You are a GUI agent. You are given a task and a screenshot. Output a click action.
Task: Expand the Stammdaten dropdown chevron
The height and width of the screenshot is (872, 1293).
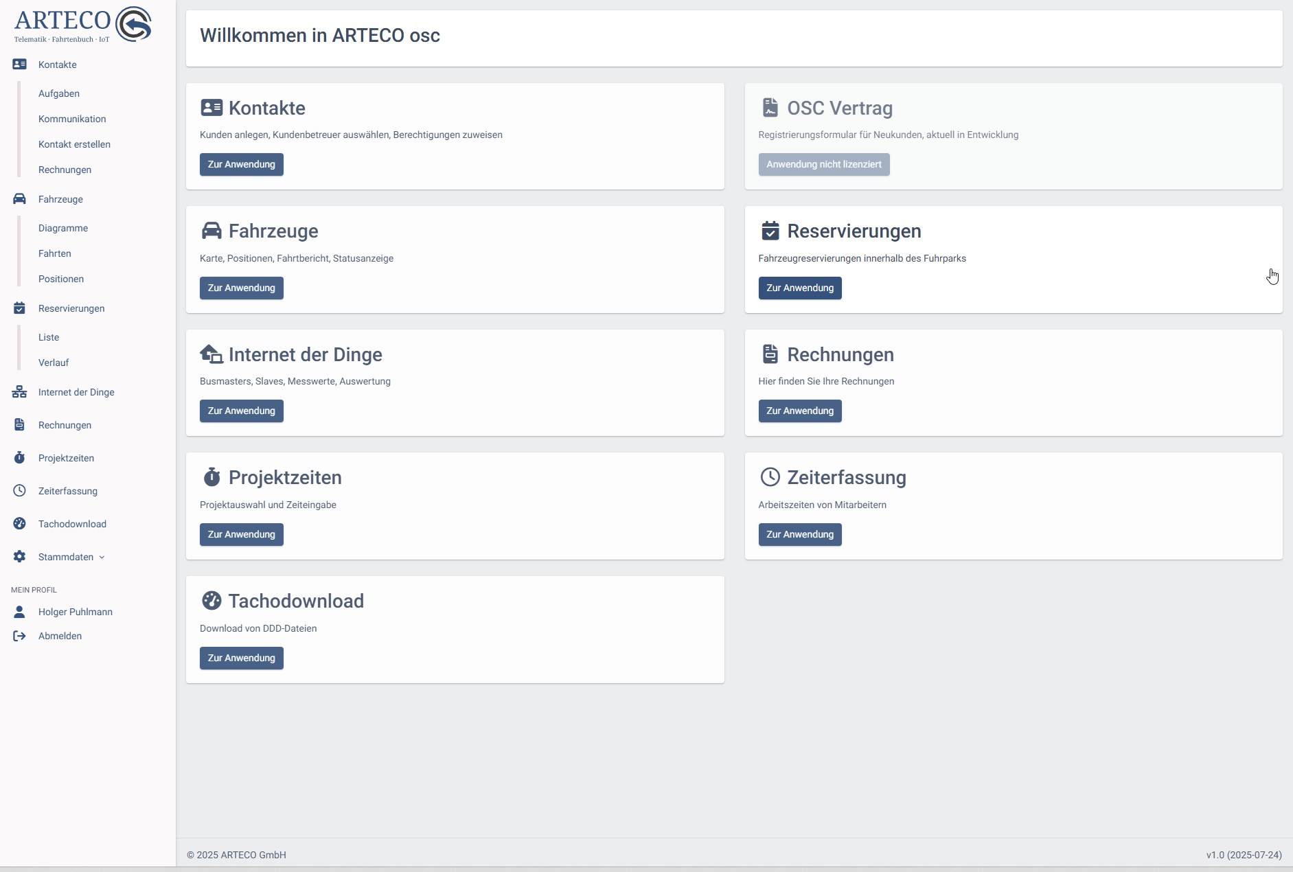tap(102, 558)
